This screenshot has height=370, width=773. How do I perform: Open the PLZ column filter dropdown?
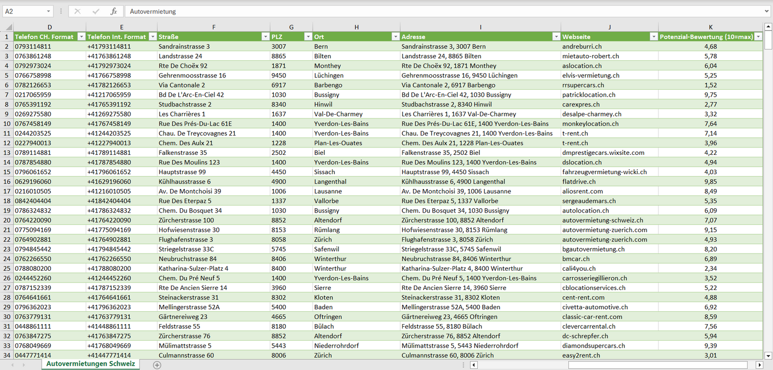click(308, 37)
